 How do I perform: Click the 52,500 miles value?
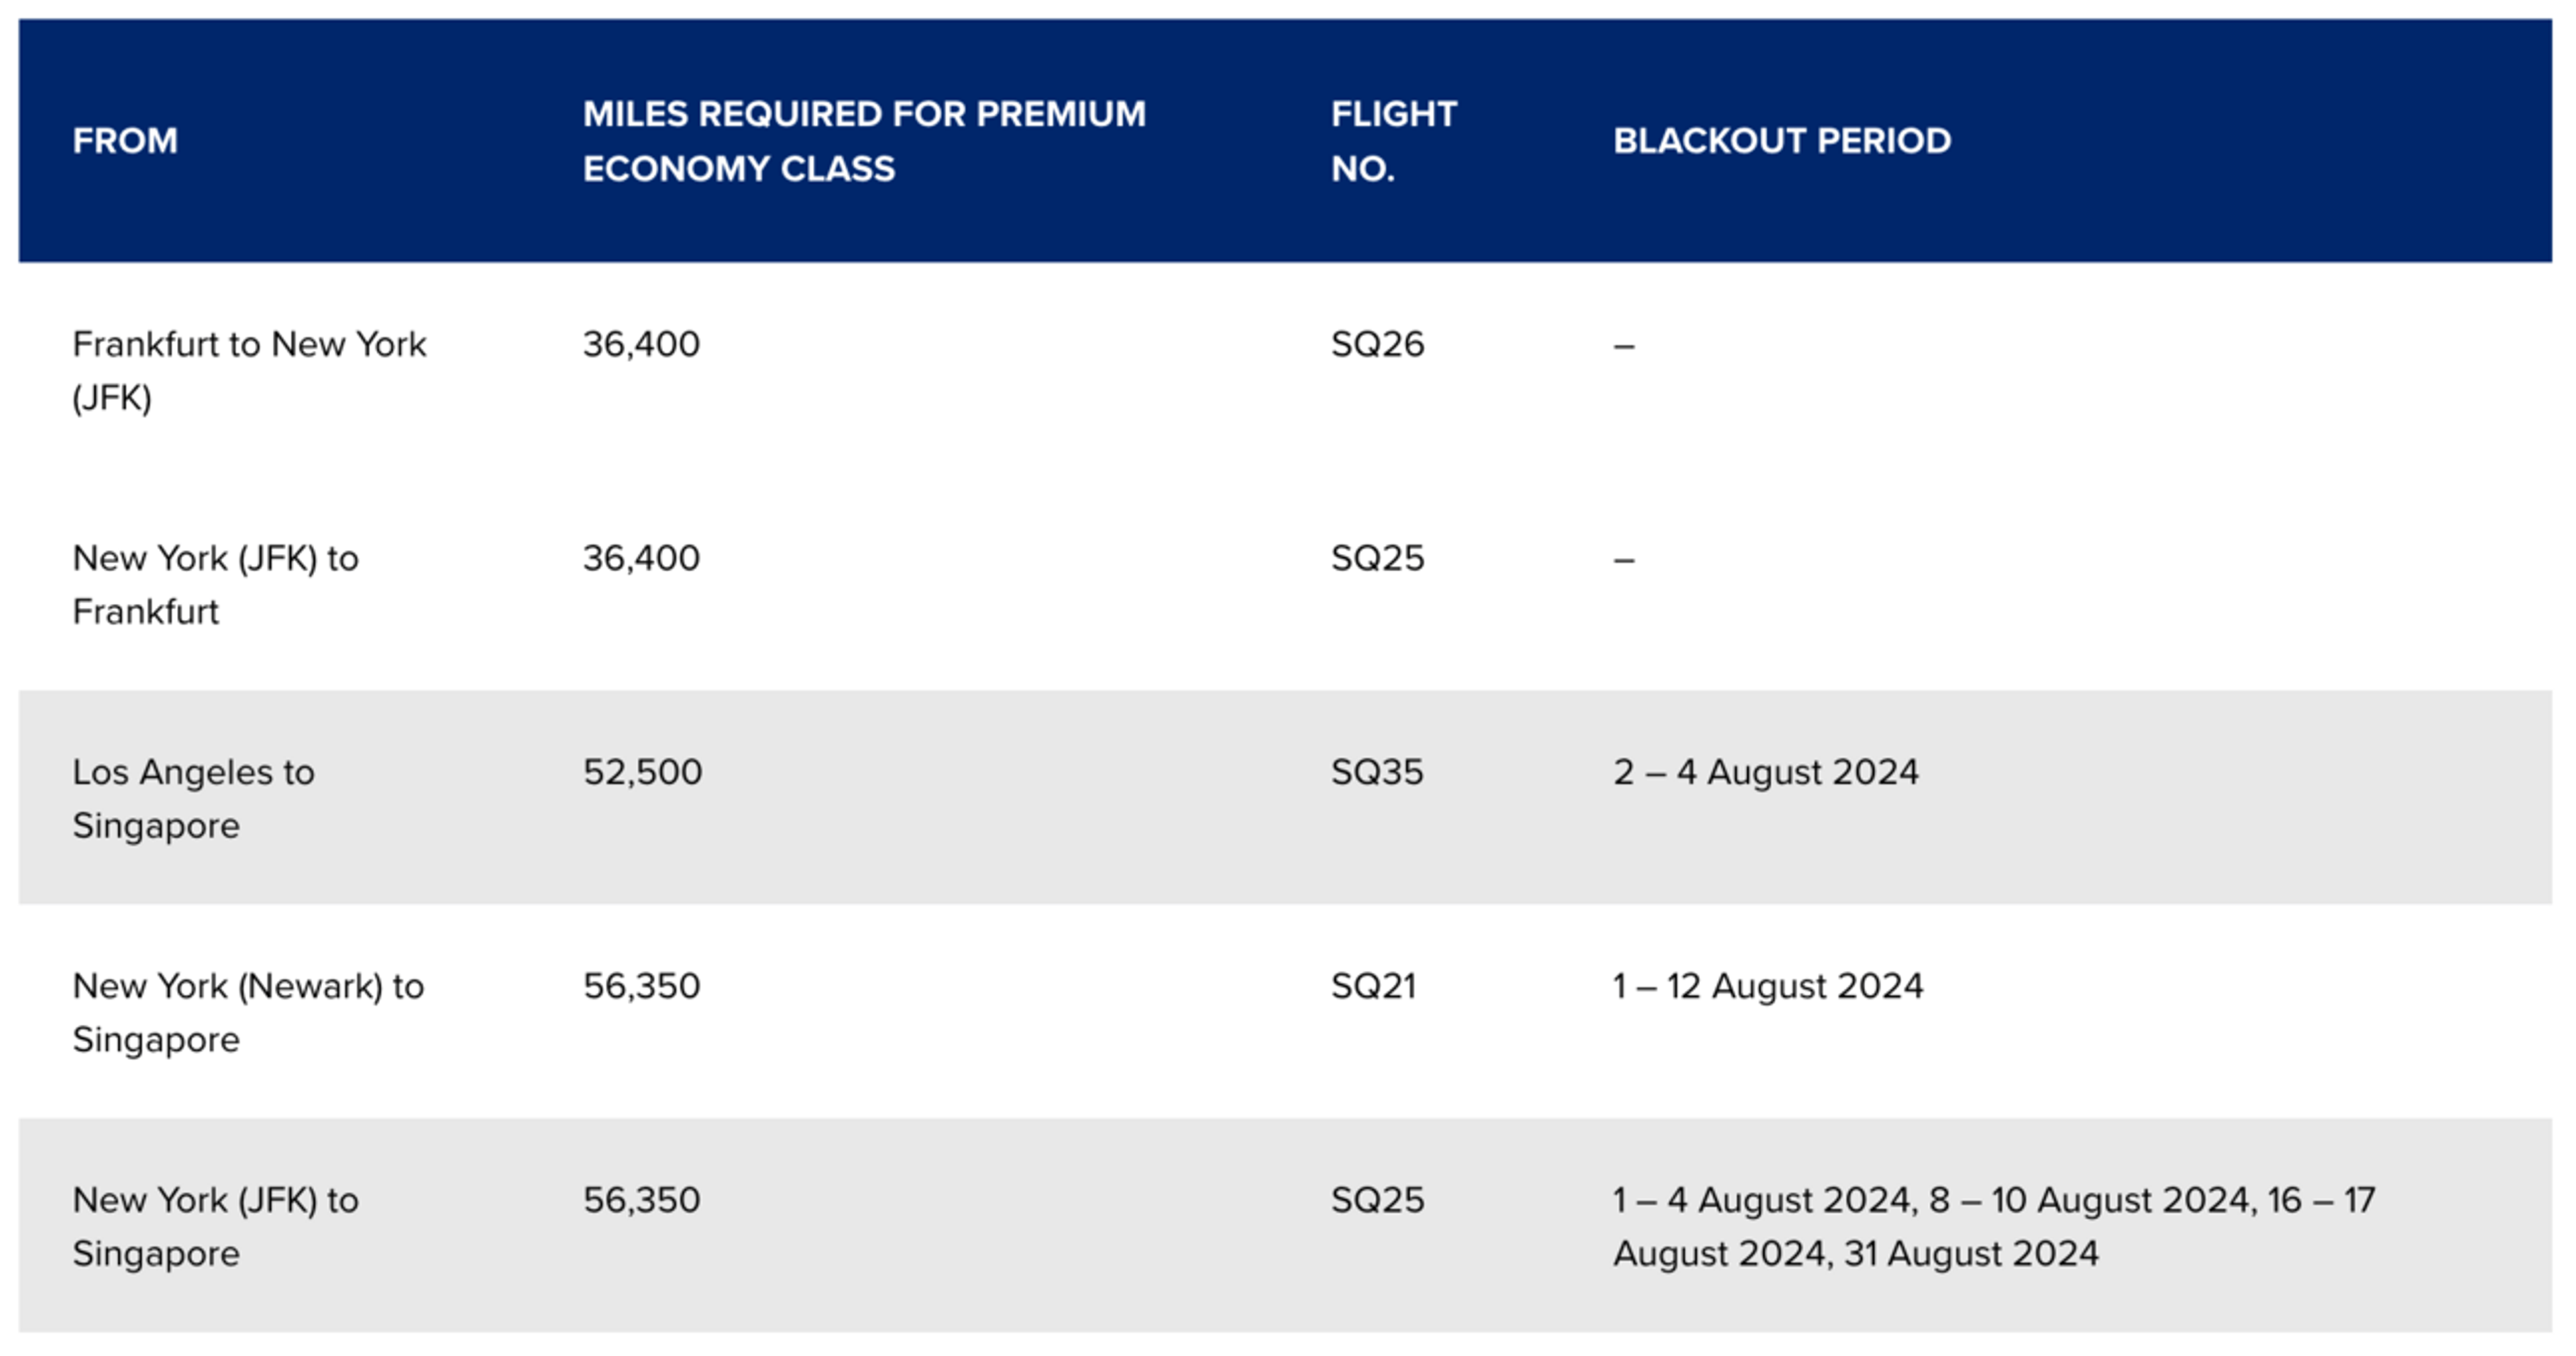[x=642, y=772]
